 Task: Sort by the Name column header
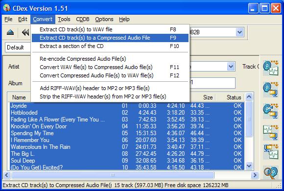tap(19, 97)
